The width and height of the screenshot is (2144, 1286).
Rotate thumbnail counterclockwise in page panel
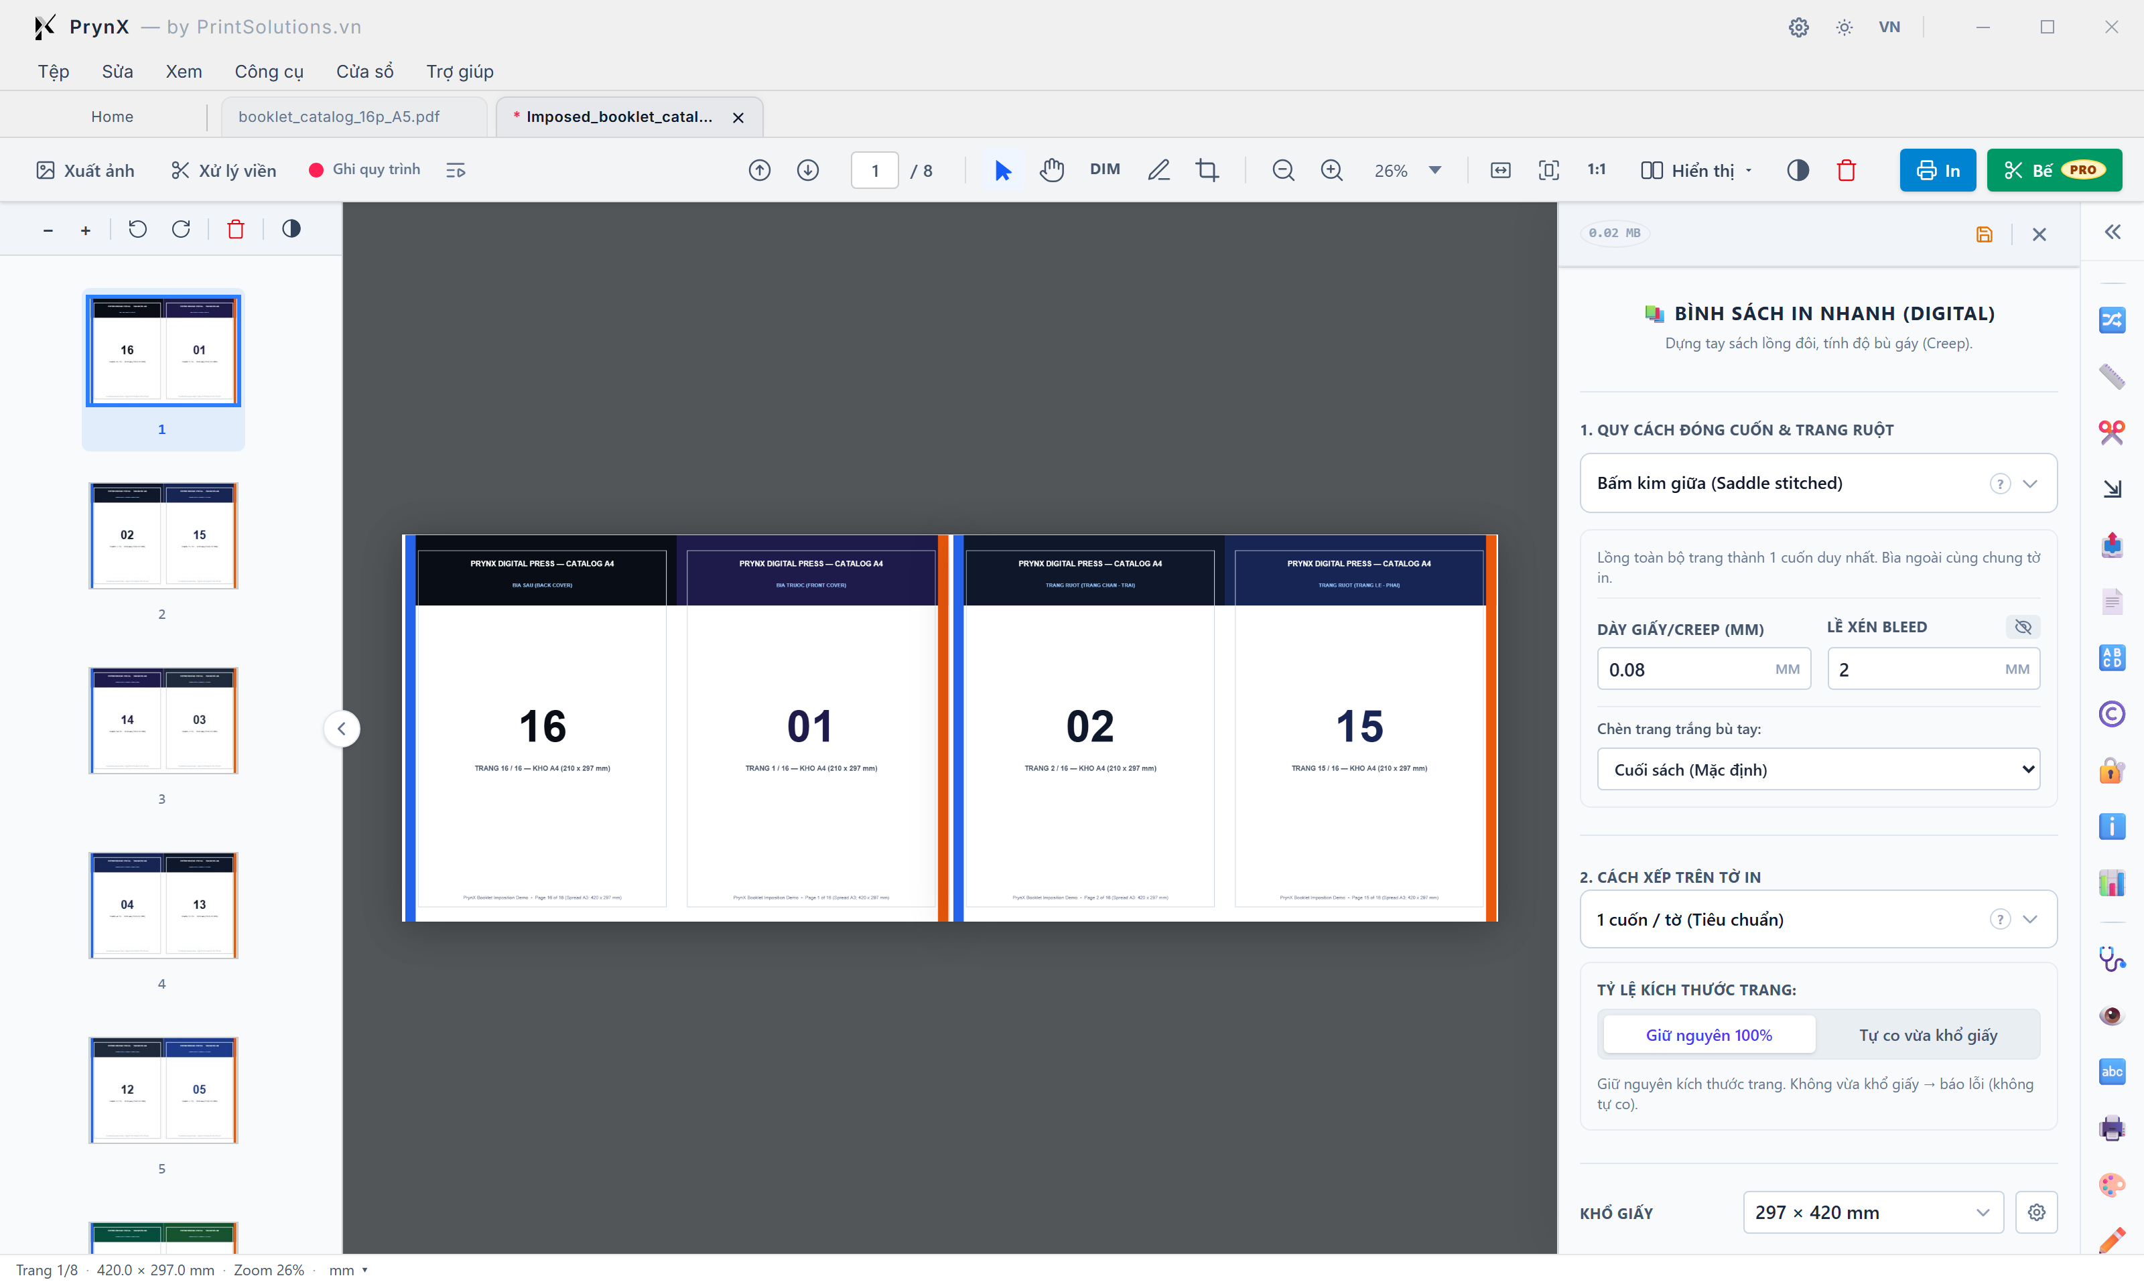click(138, 229)
